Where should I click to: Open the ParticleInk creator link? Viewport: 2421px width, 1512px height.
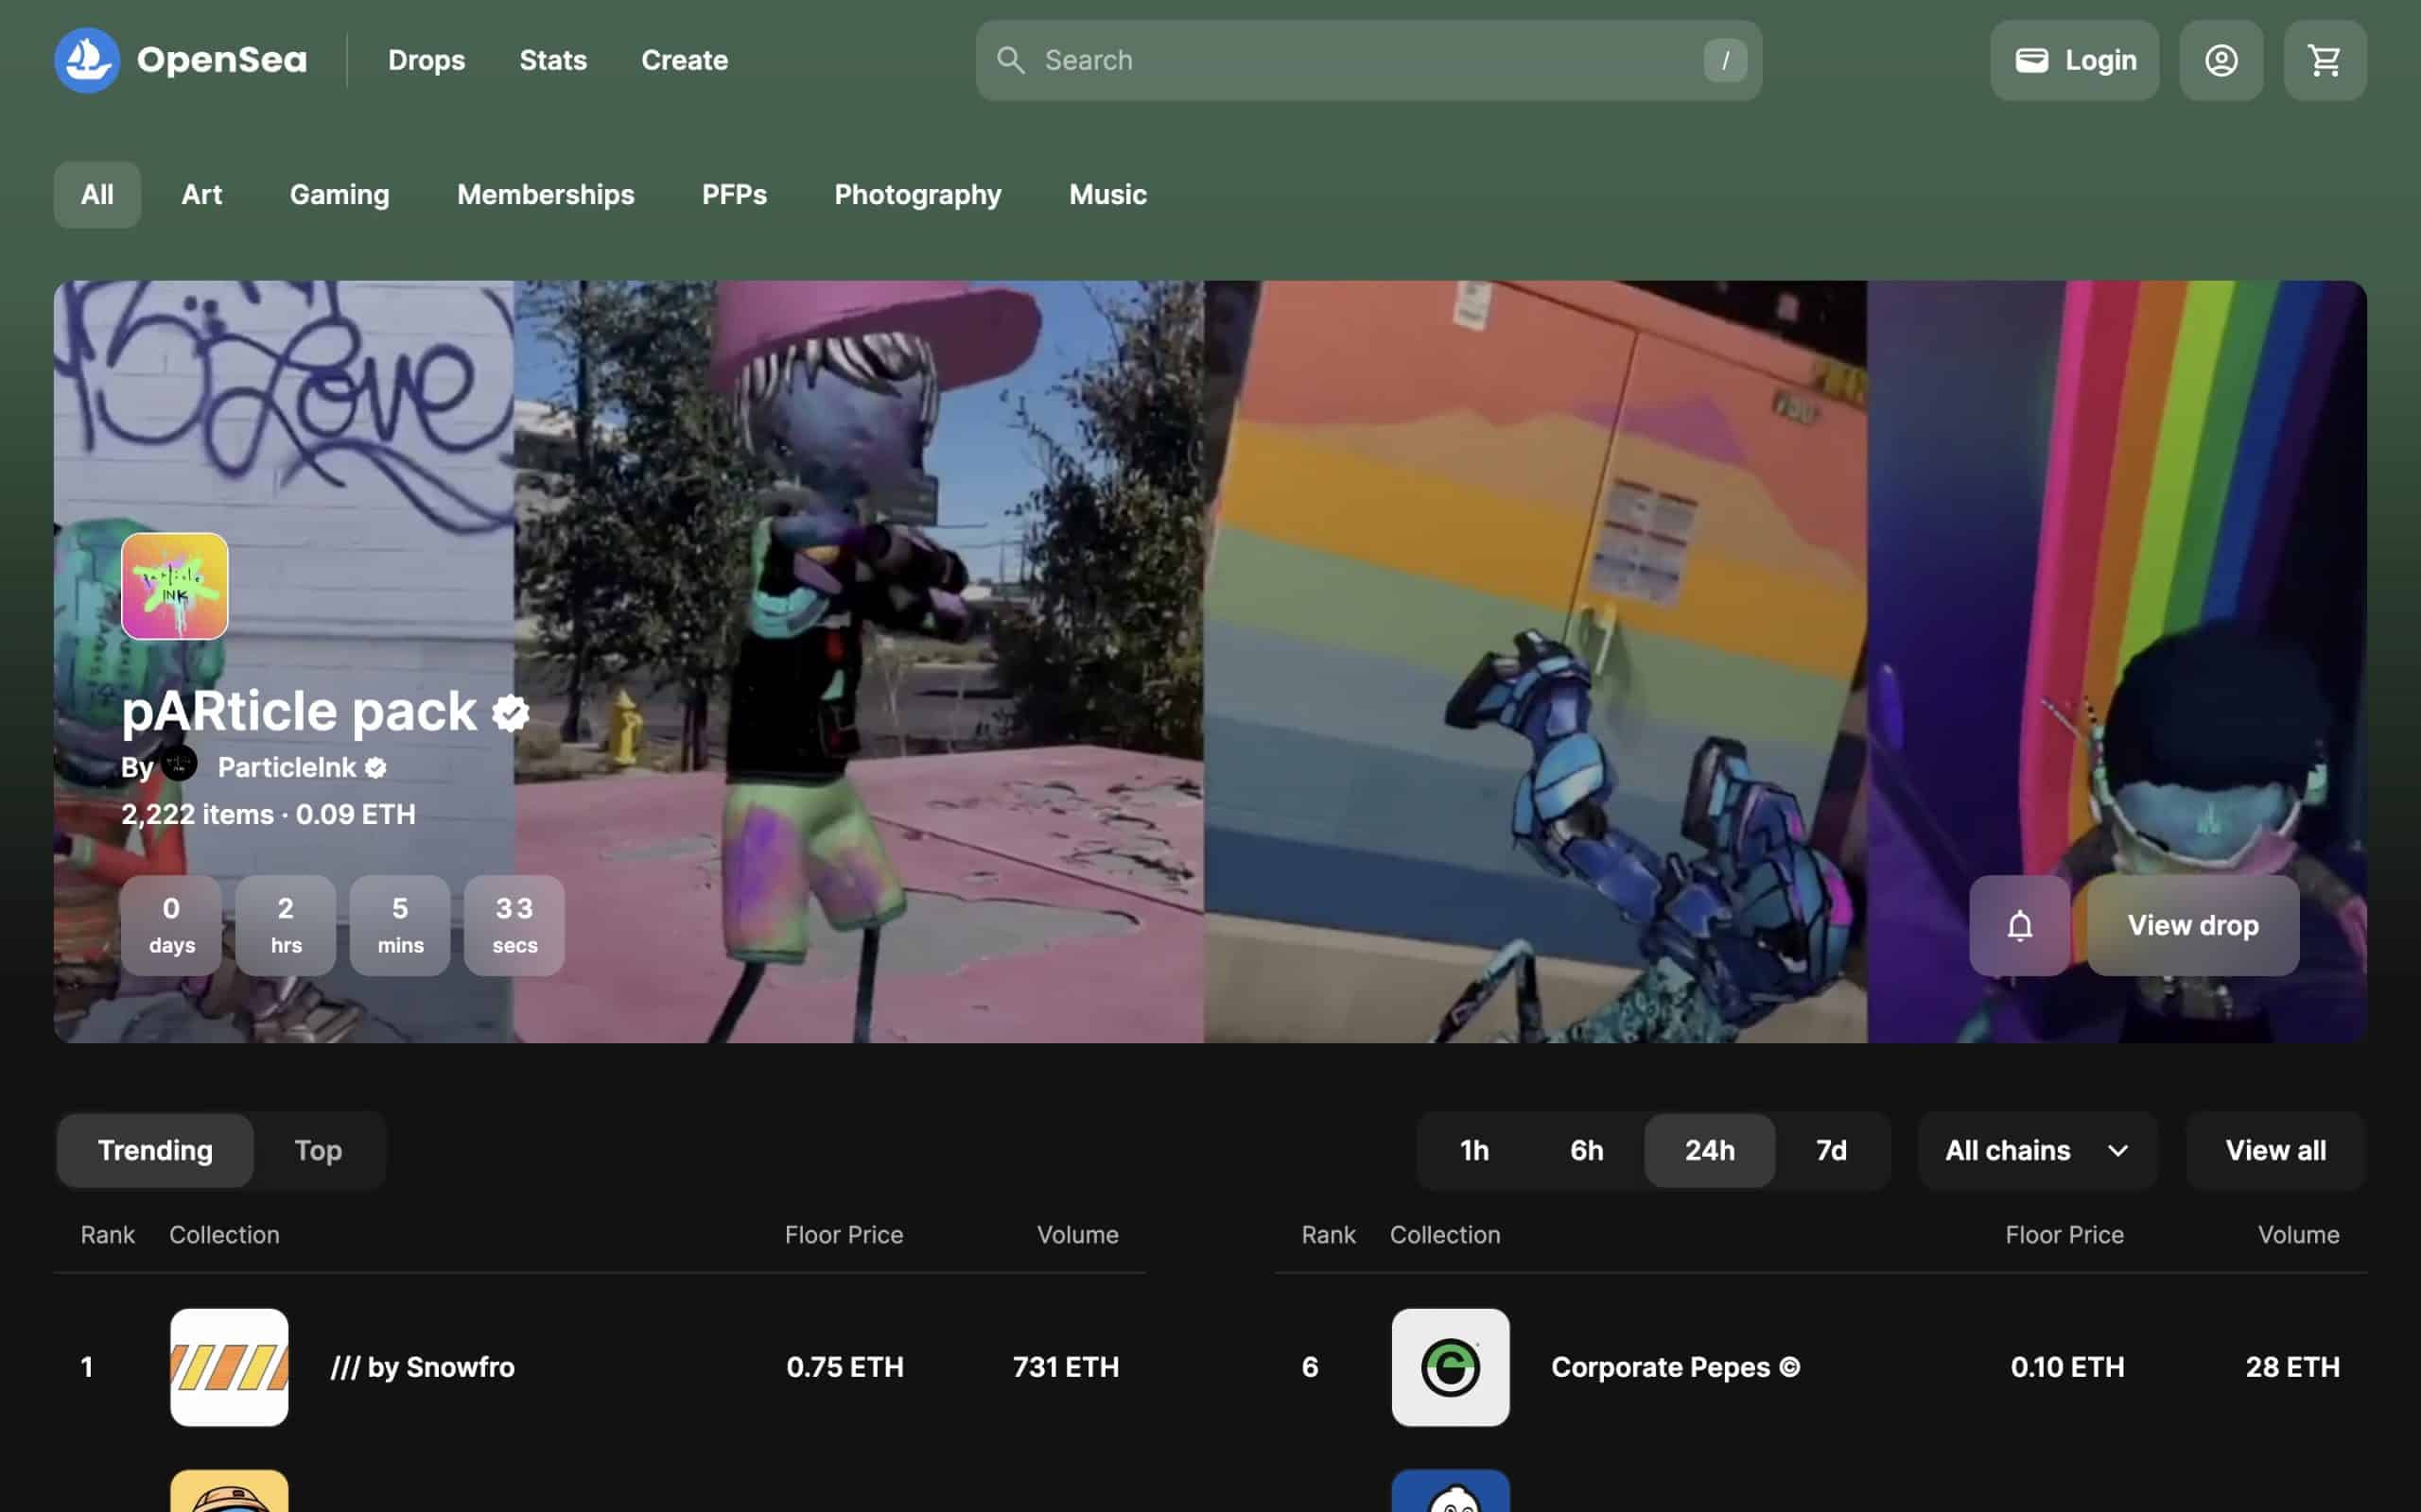287,767
